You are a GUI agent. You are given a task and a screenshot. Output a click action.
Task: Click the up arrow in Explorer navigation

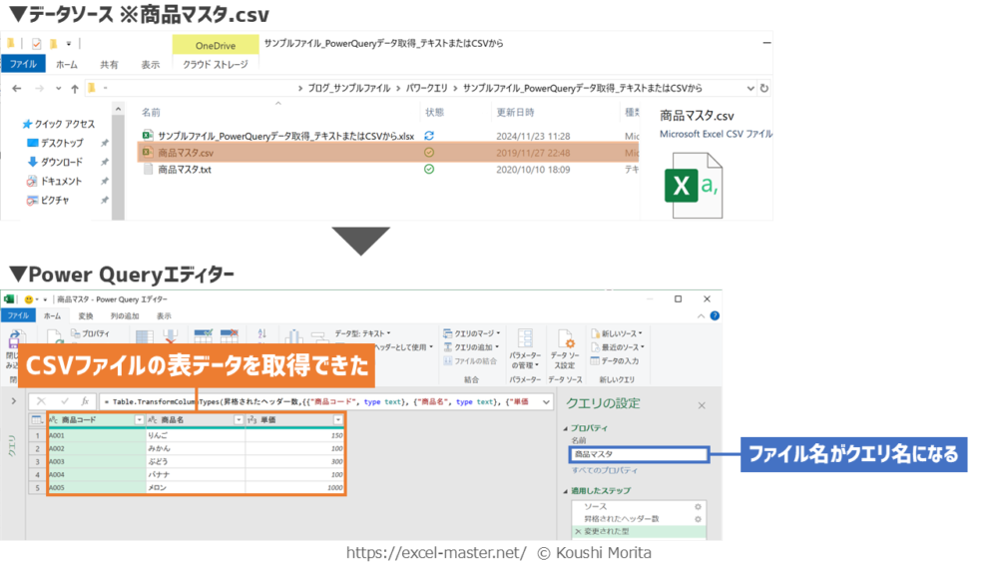click(75, 88)
